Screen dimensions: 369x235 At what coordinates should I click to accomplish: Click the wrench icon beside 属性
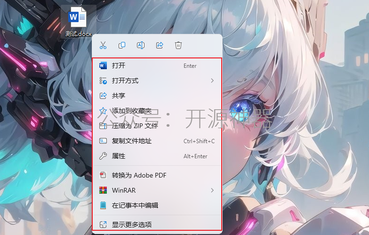click(103, 156)
